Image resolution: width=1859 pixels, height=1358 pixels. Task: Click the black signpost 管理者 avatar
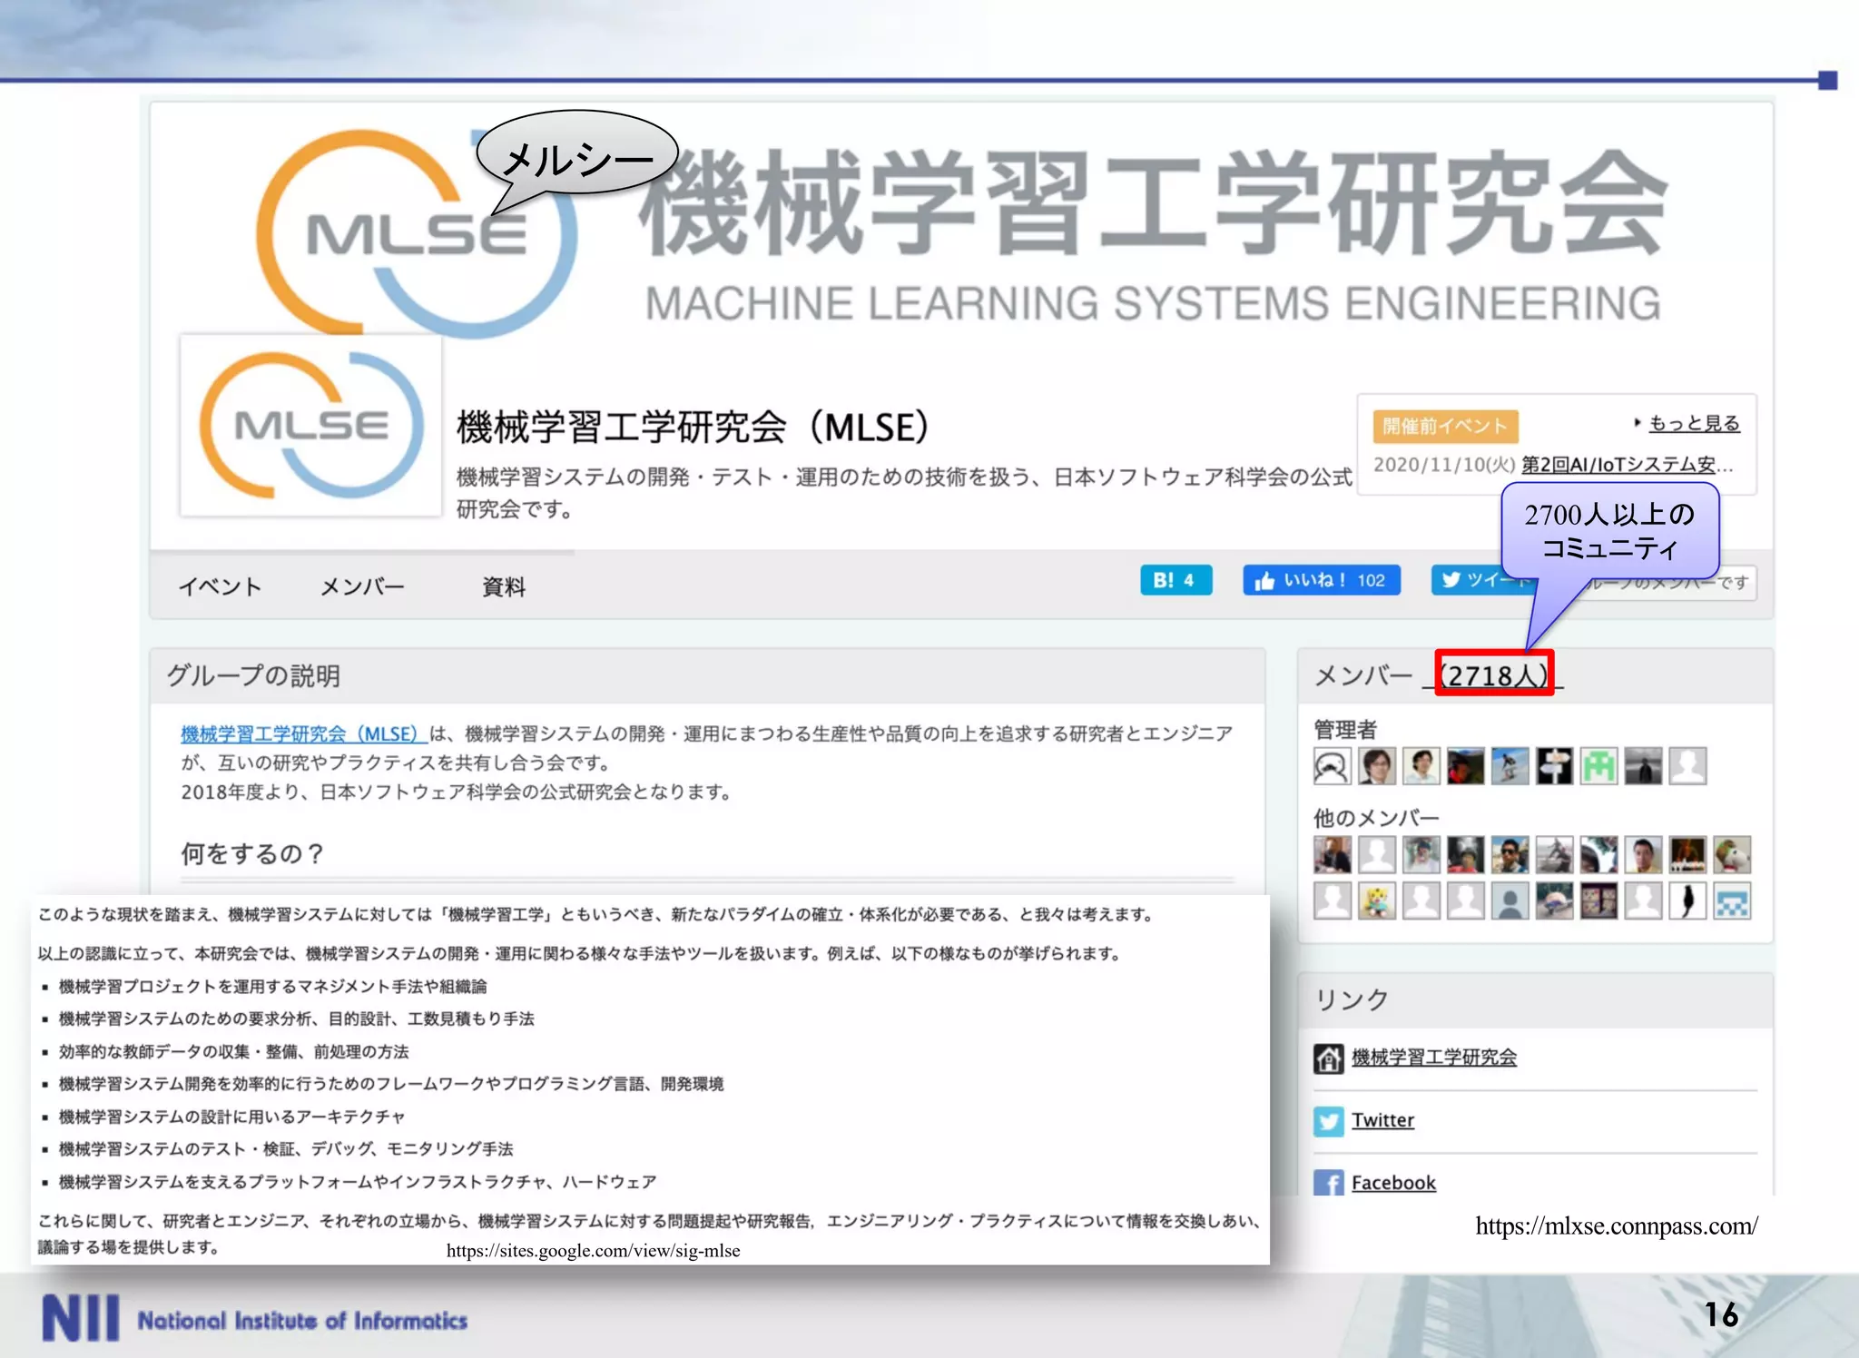click(1554, 766)
